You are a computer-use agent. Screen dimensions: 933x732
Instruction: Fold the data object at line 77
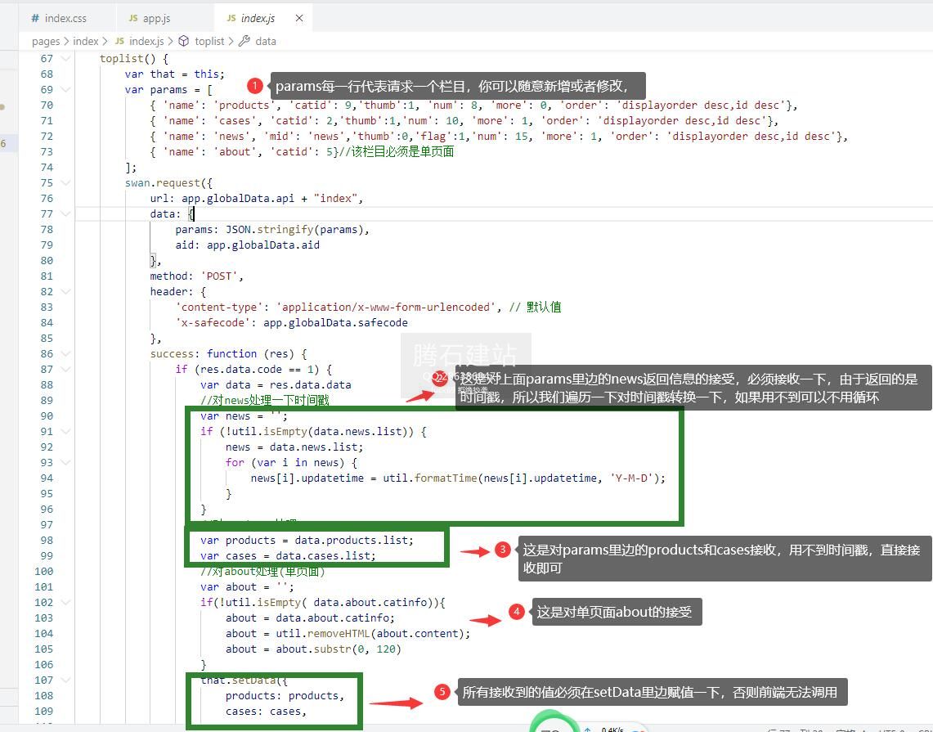pos(65,213)
